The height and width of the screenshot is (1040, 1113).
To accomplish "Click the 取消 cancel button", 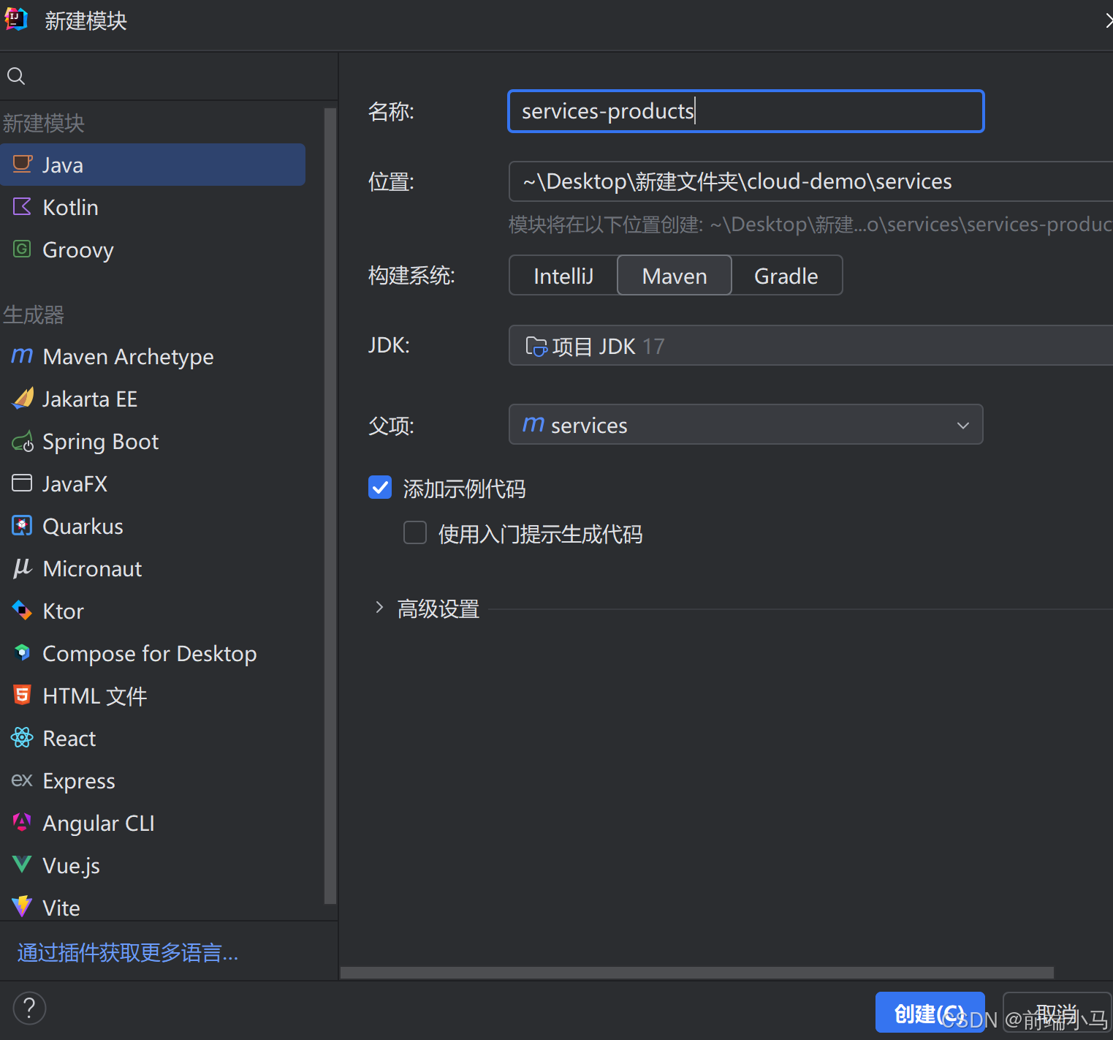I will [1057, 1012].
